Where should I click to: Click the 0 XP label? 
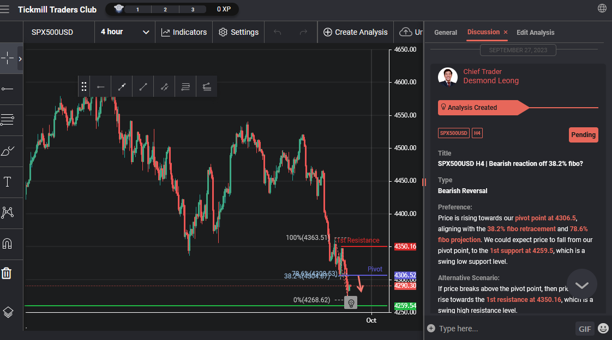pos(224,9)
